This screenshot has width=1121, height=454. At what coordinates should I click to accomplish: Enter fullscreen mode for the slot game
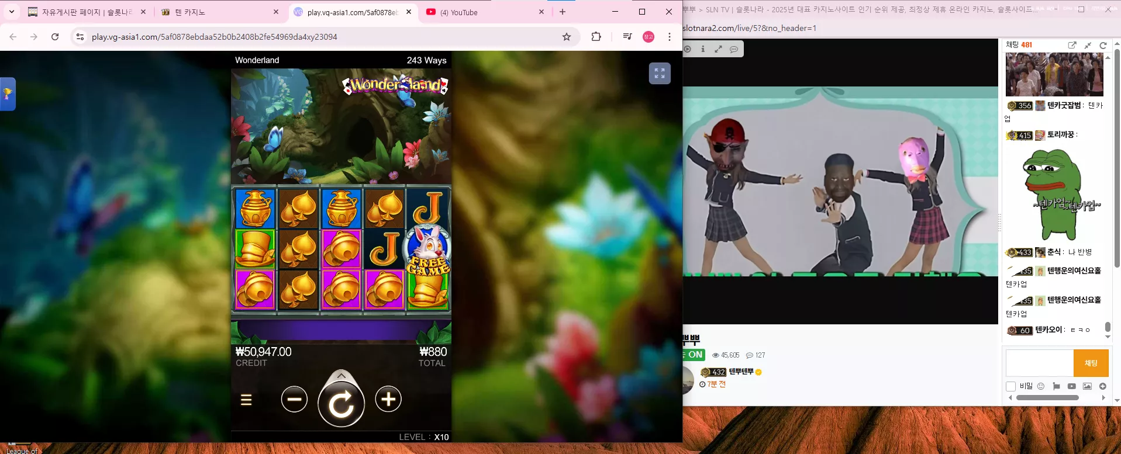pos(660,73)
